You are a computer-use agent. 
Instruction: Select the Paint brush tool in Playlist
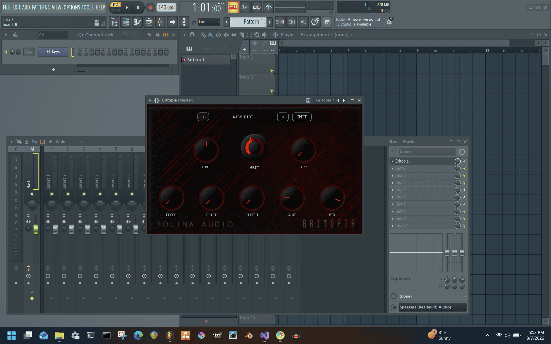tap(211, 35)
